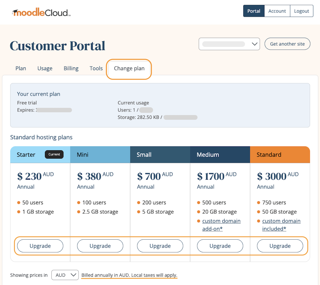Viewport: 320px width, 285px height.
Task: Upgrade to the Standard plan
Action: click(280, 246)
